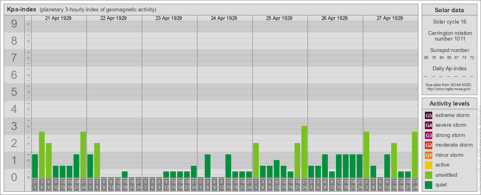This screenshot has width=481, height=195.
Task: Click the 24 Apr 3-6 dark green bar
Action: coord(207,166)
